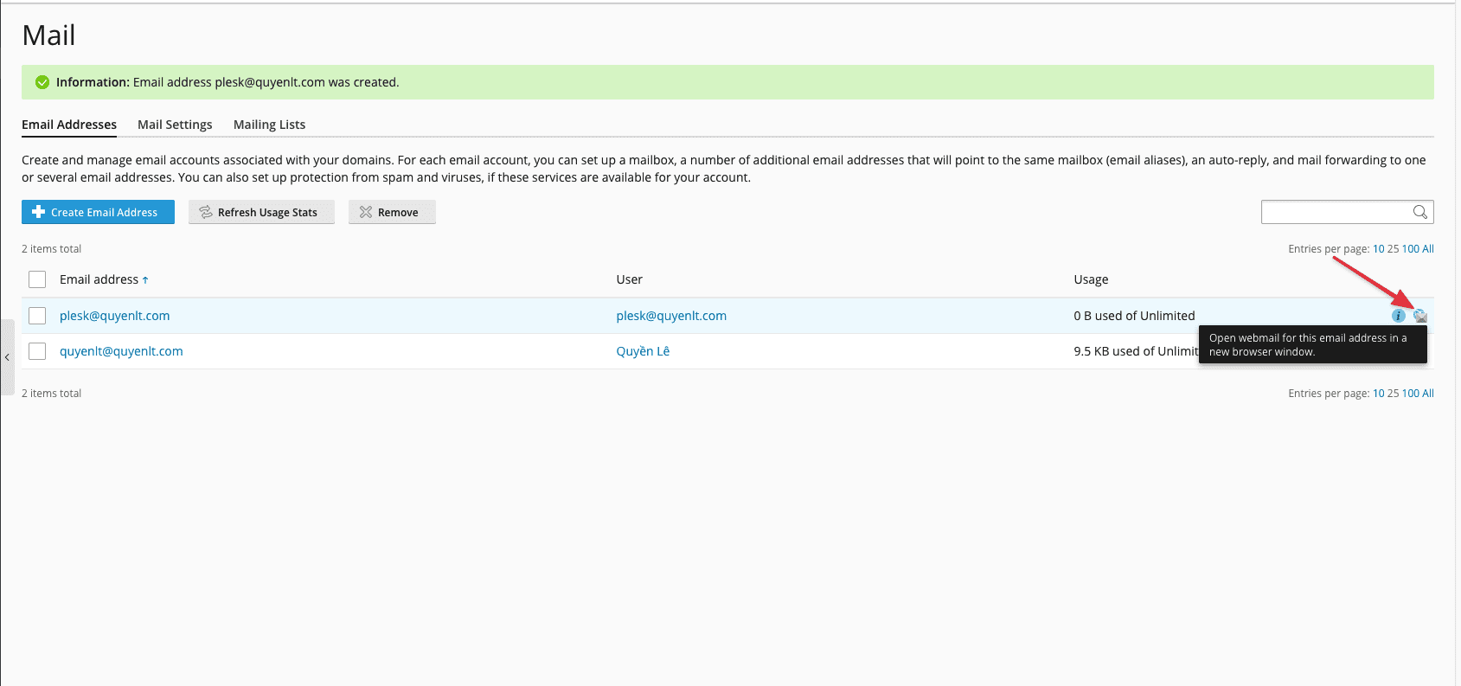
Task: Click sort arrow next to Email address
Action: (145, 280)
